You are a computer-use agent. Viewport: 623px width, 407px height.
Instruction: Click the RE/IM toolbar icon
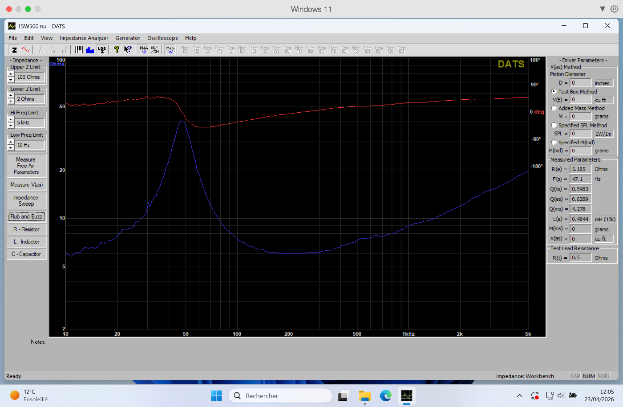click(155, 50)
